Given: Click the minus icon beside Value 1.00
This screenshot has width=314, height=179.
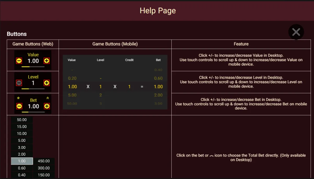Looking at the screenshot, I should pos(19,61).
